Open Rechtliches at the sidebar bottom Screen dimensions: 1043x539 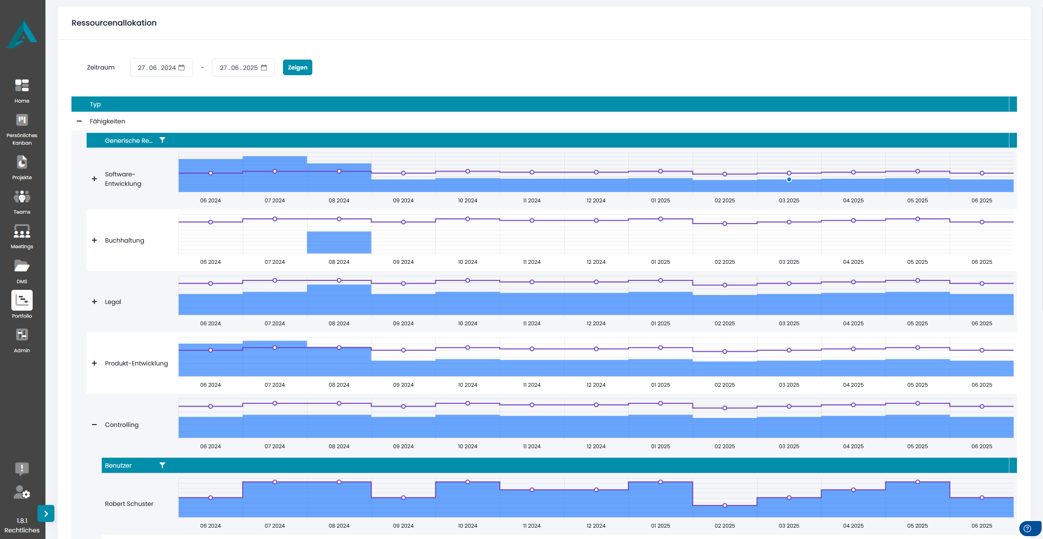(22, 530)
